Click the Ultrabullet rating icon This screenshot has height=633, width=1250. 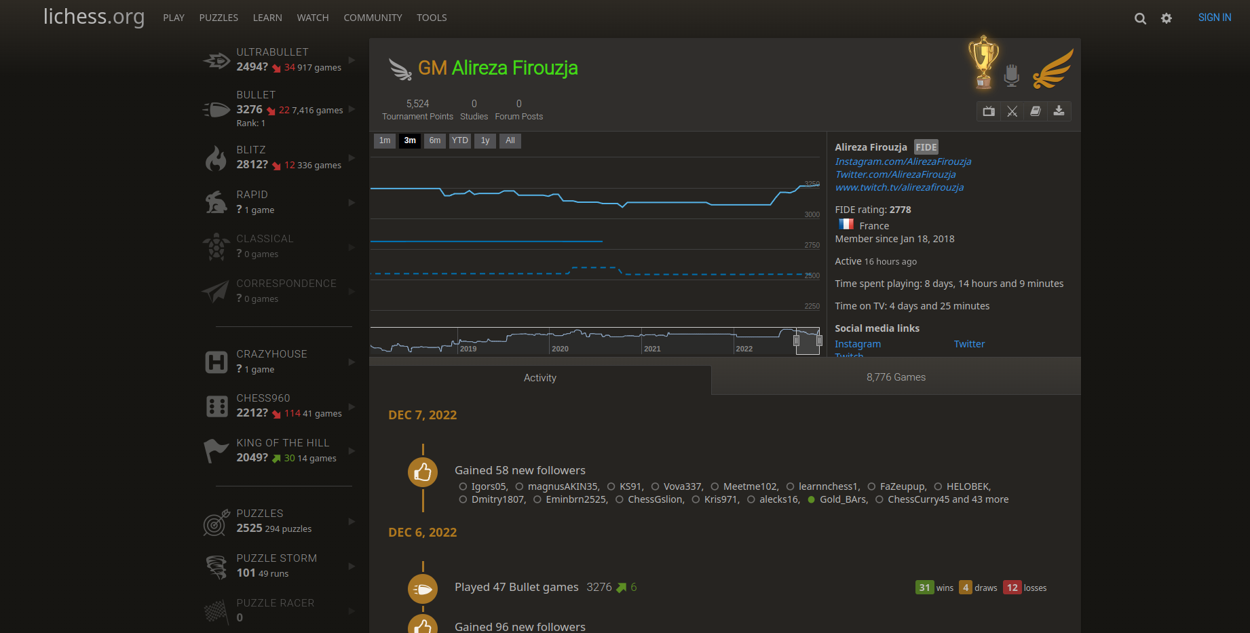click(x=216, y=60)
